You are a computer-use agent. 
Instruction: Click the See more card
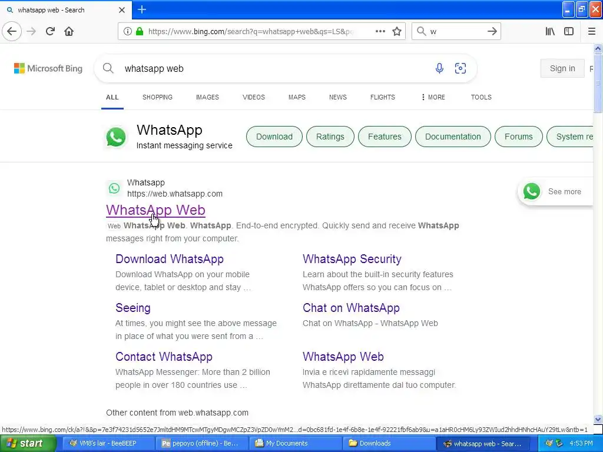556,191
